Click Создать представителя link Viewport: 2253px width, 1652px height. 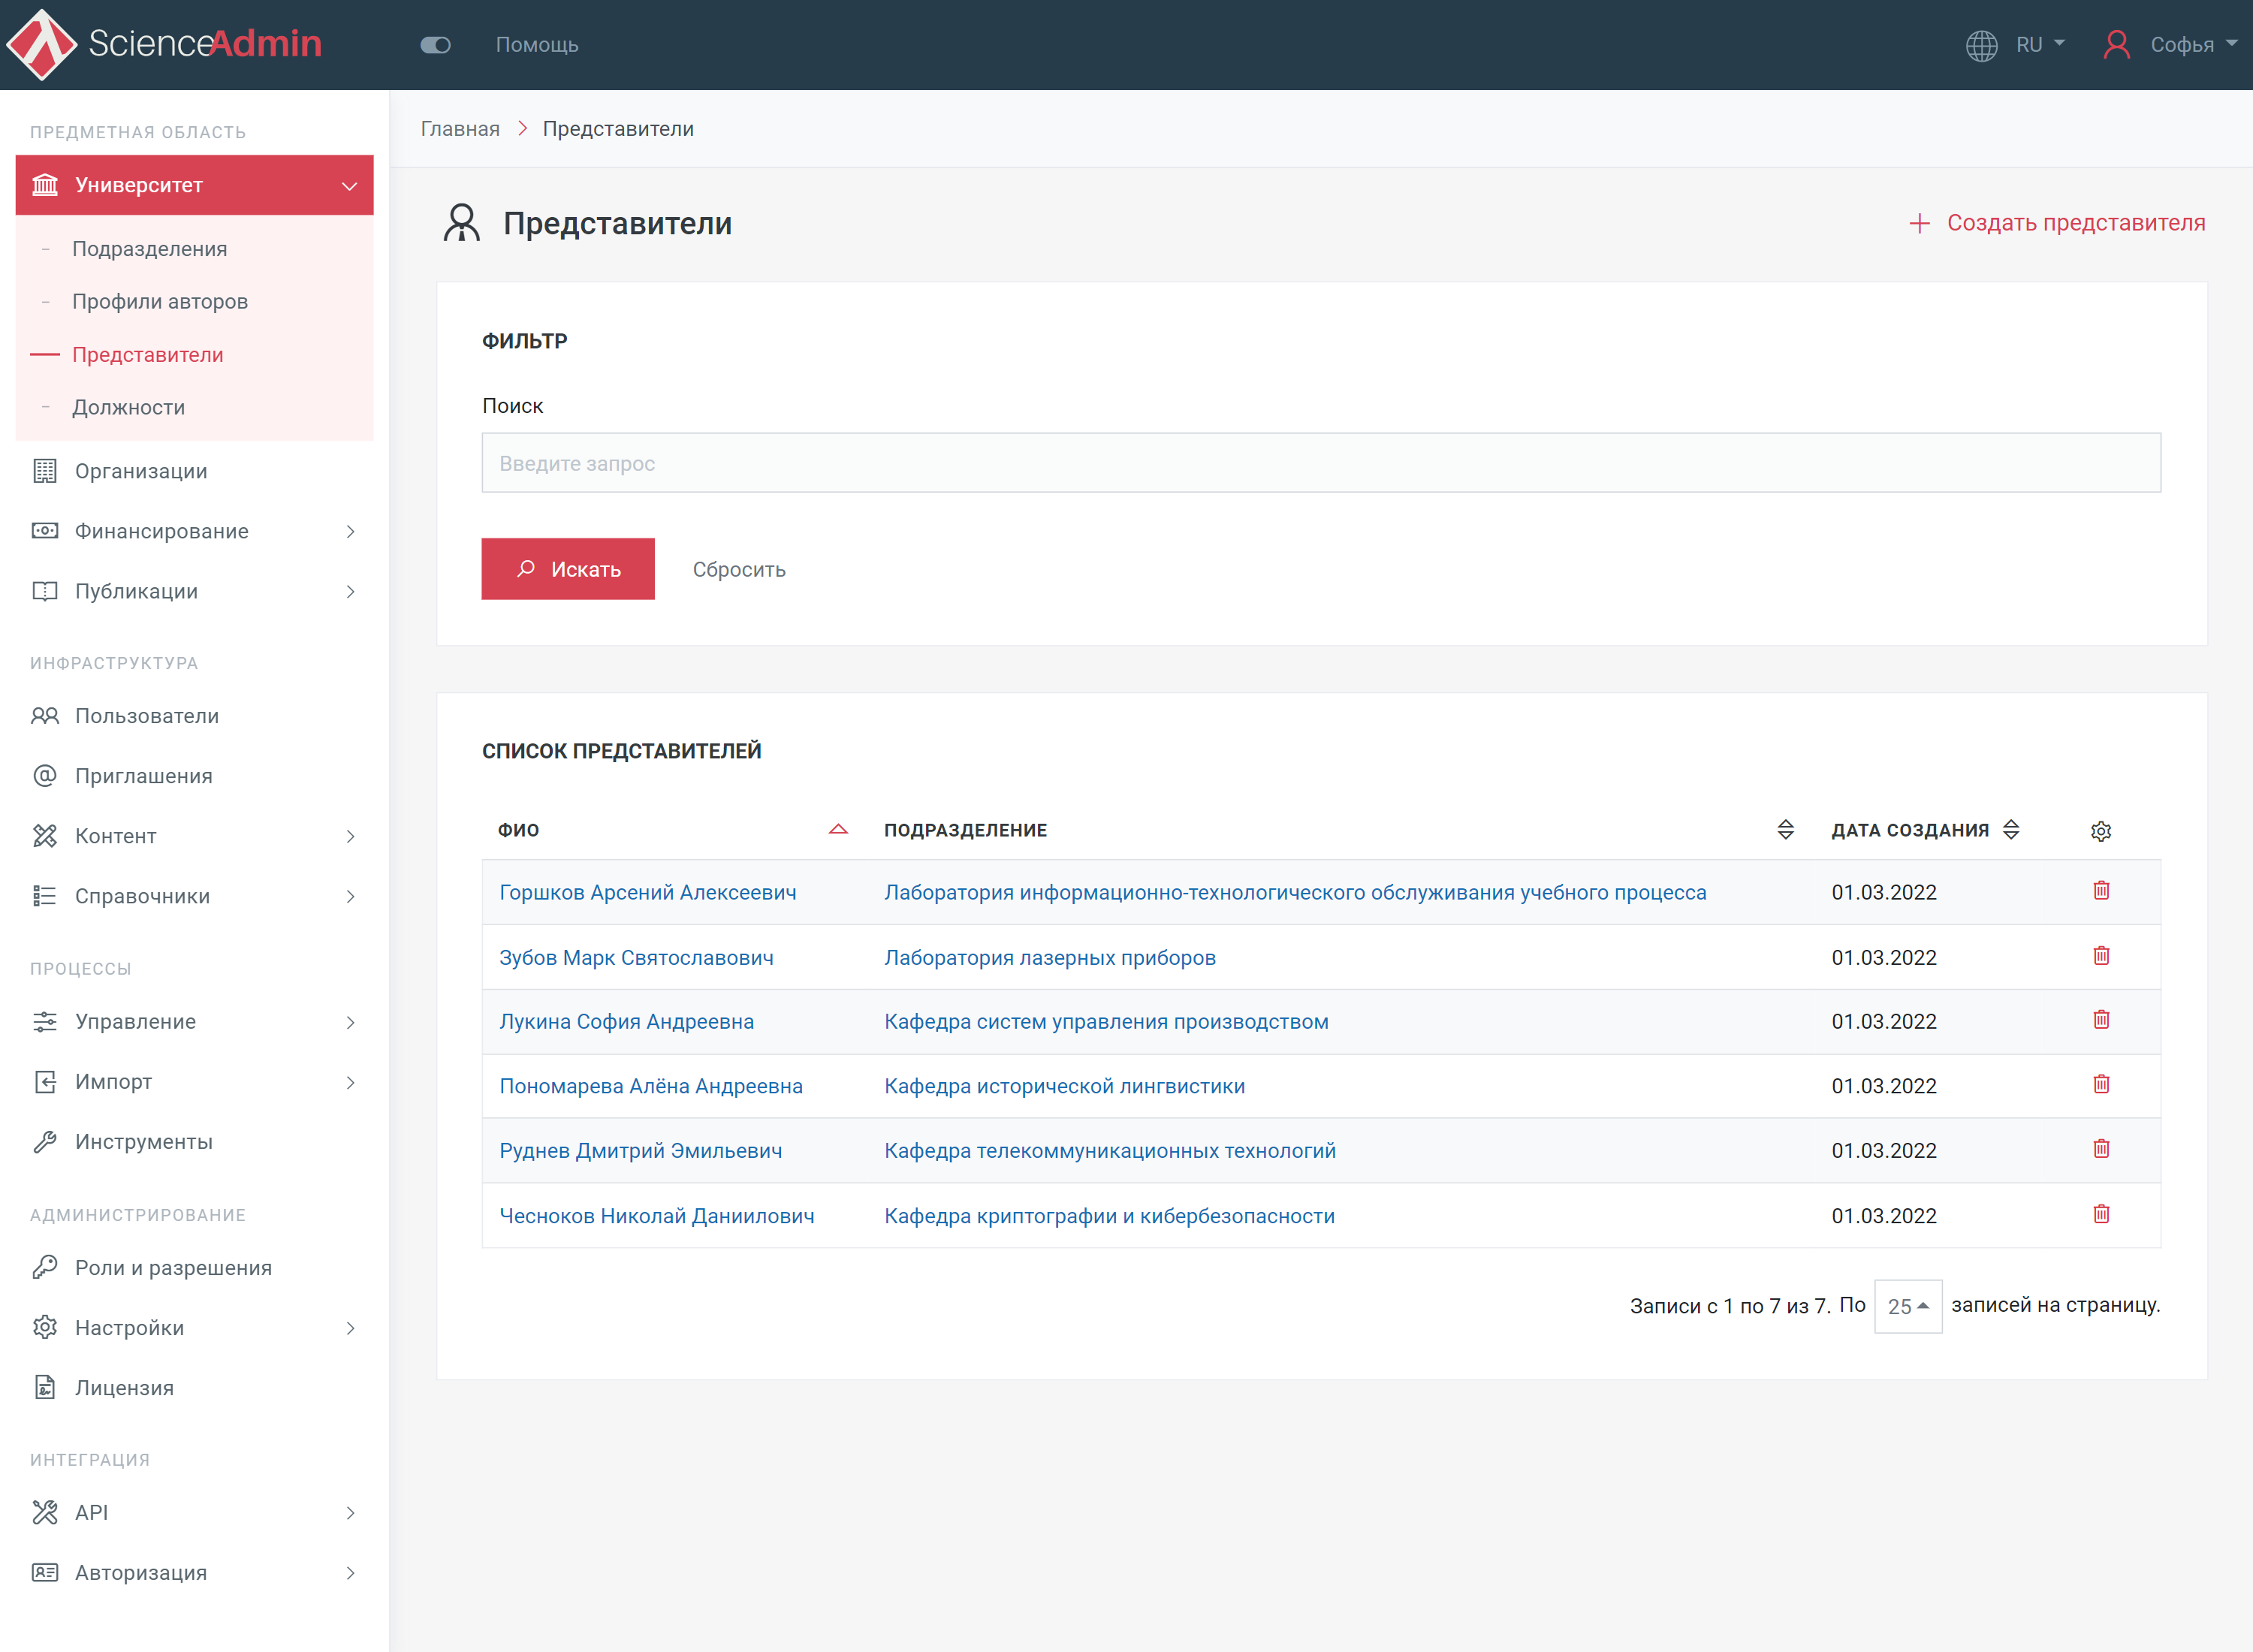[x=2057, y=223]
